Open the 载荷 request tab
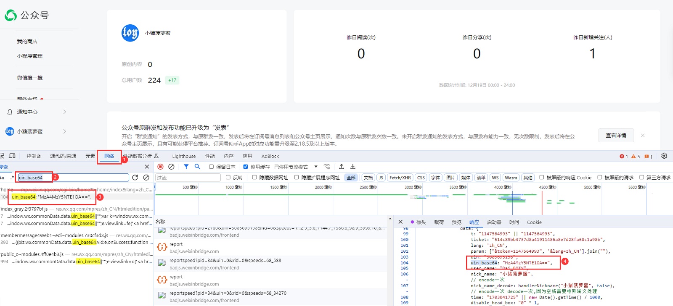This screenshot has height=306, width=673. [x=439, y=222]
